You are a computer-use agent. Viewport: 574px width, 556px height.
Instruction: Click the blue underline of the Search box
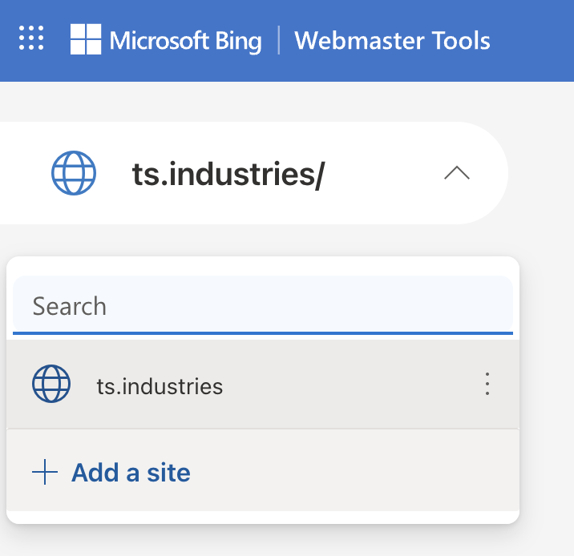[x=262, y=332]
